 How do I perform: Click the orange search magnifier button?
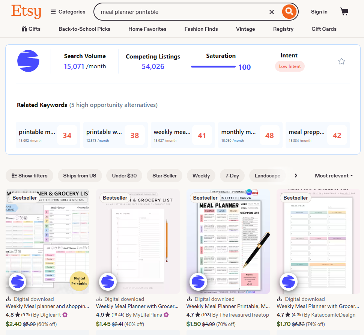pyautogui.click(x=289, y=11)
